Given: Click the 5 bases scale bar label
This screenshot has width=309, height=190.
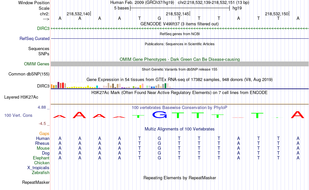Looking at the screenshot, I should pyautogui.click(x=121, y=8).
